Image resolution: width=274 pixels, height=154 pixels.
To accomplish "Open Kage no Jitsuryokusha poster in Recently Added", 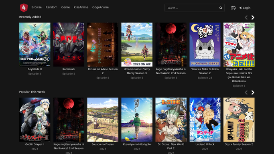I will coord(171,45).
